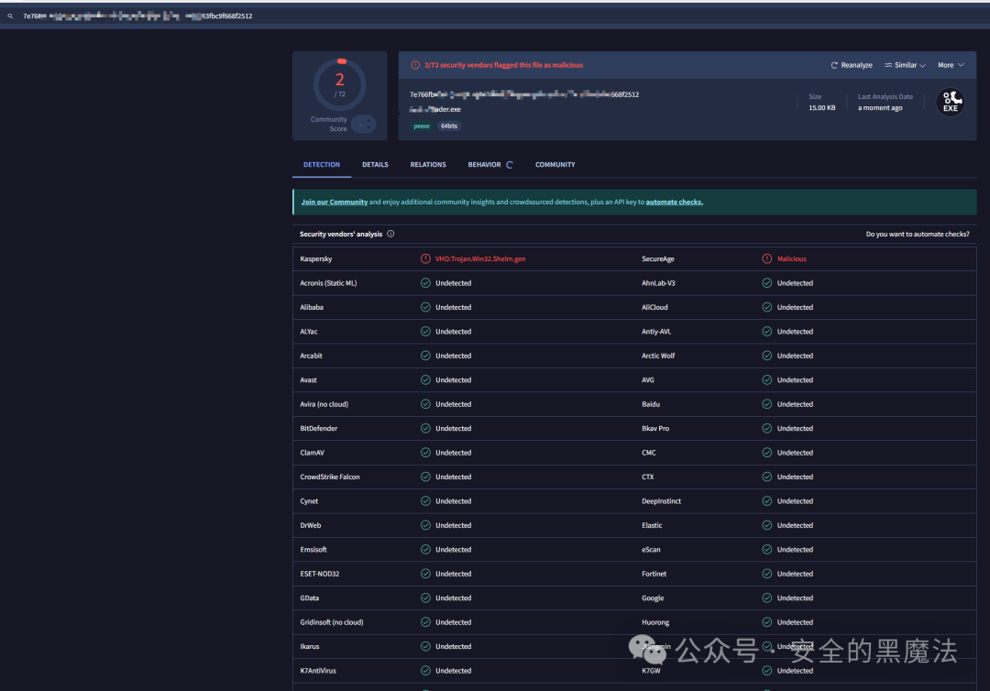This screenshot has height=691, width=990.
Task: Click the Reanalyze refresh icon
Action: click(x=834, y=65)
